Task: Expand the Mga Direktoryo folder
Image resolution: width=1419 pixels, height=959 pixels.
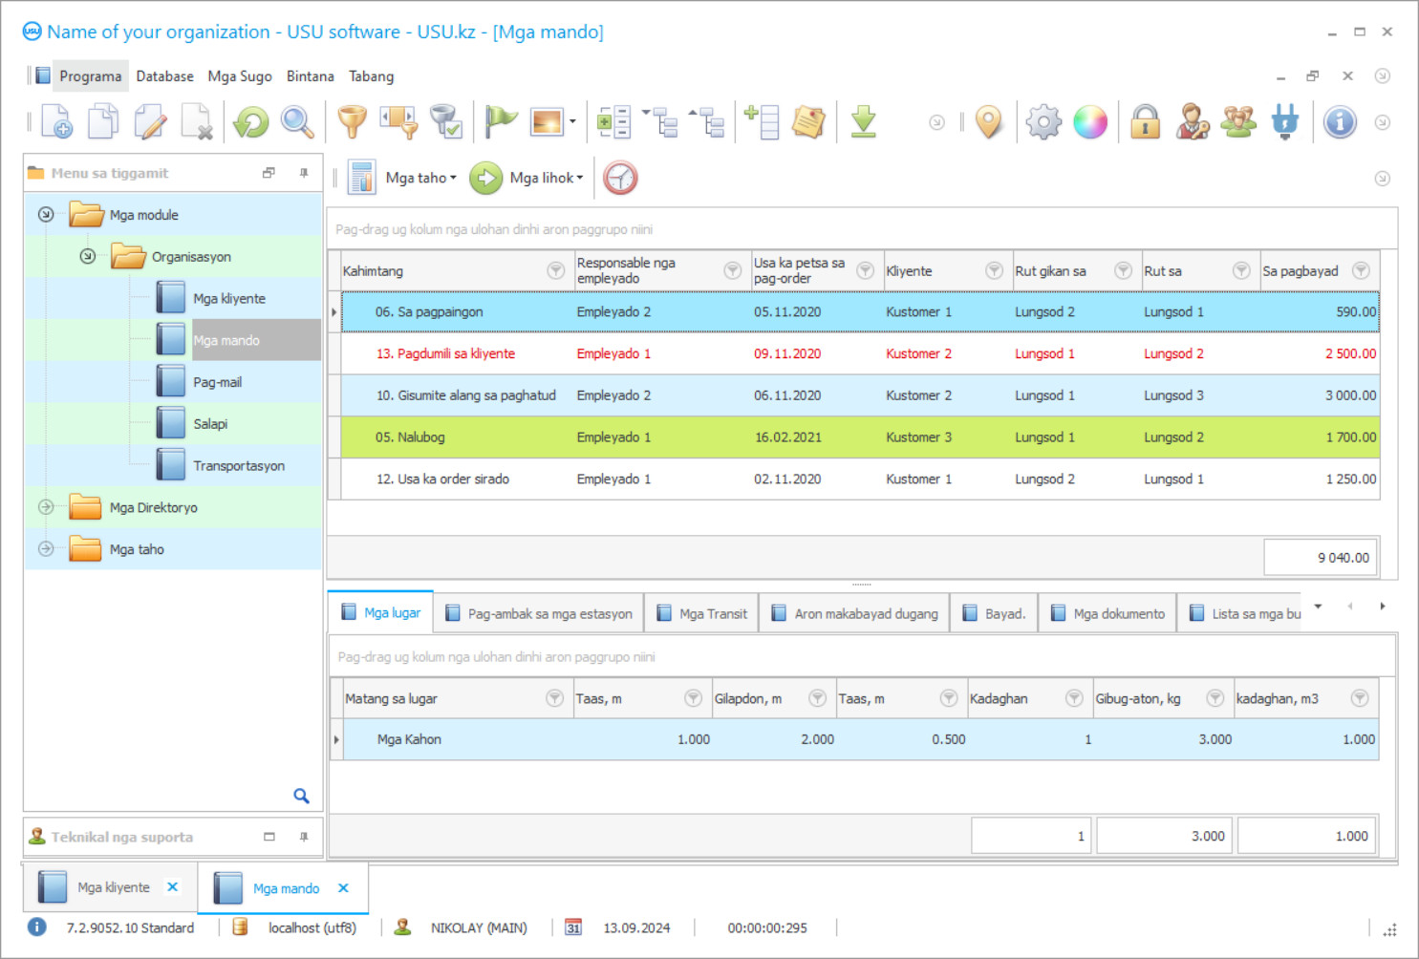Action: (x=46, y=507)
